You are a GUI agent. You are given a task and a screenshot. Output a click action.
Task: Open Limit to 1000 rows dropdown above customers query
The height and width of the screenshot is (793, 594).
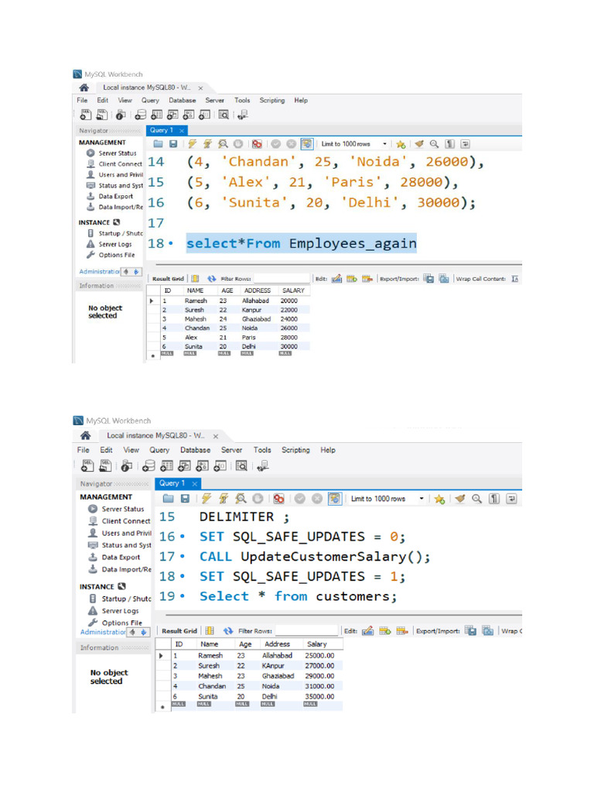coord(422,499)
